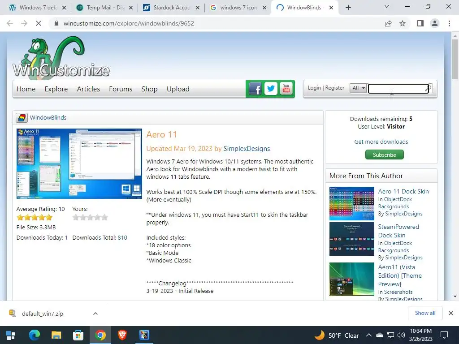The image size is (459, 344).
Task: Click the Login link
Action: tap(314, 88)
